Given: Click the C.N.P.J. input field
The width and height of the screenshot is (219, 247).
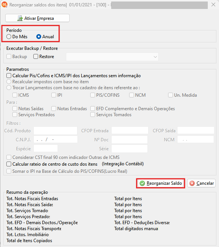Looking at the screenshot, I should click(55, 139).
